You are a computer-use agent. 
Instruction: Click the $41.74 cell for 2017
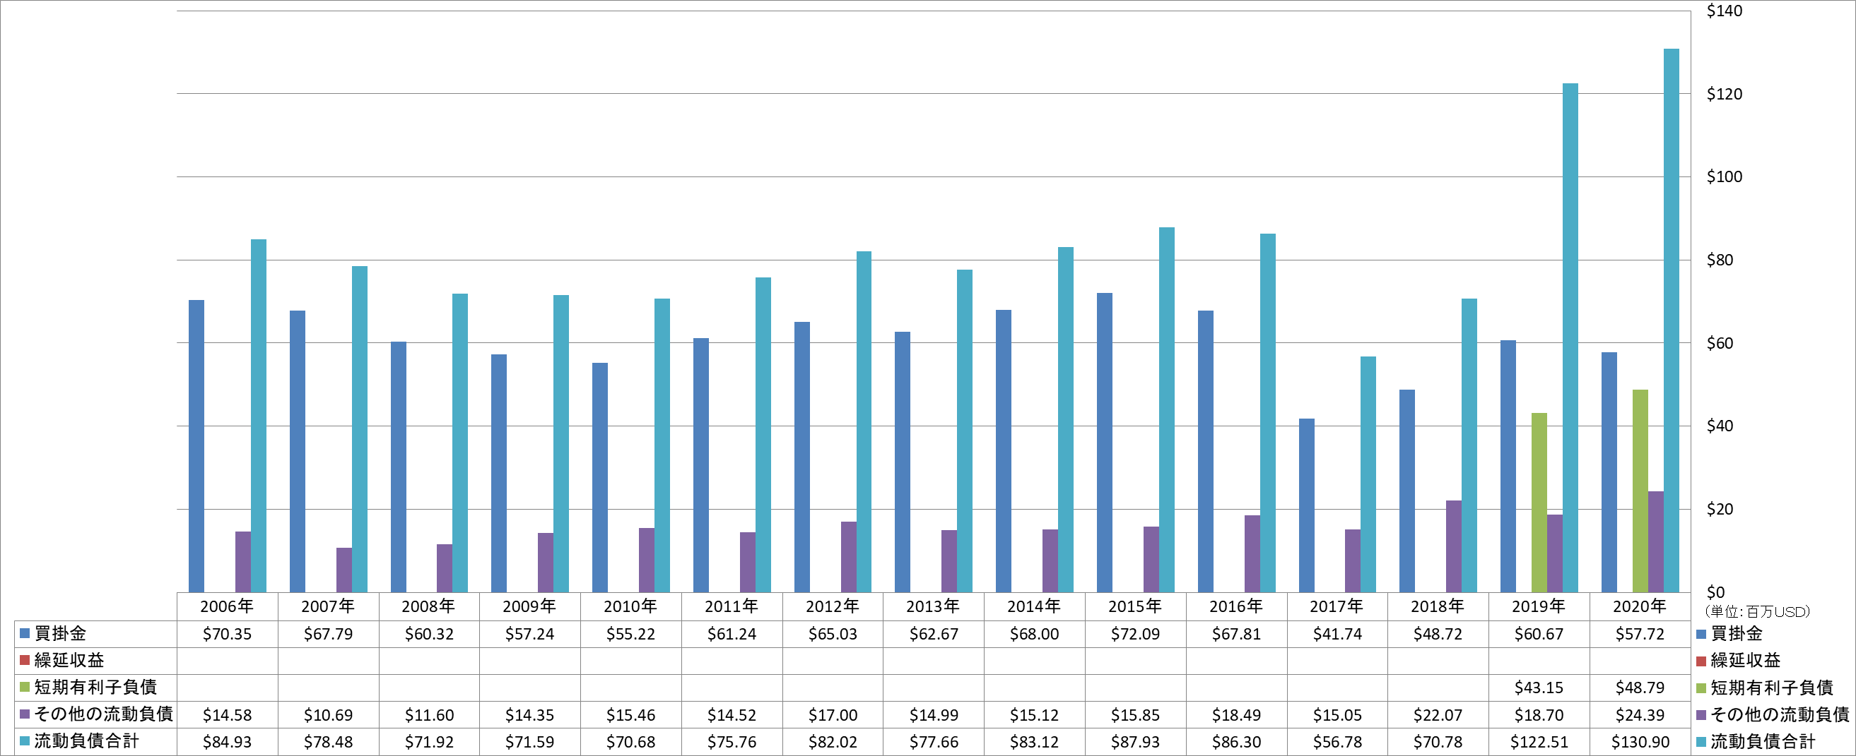click(1337, 634)
